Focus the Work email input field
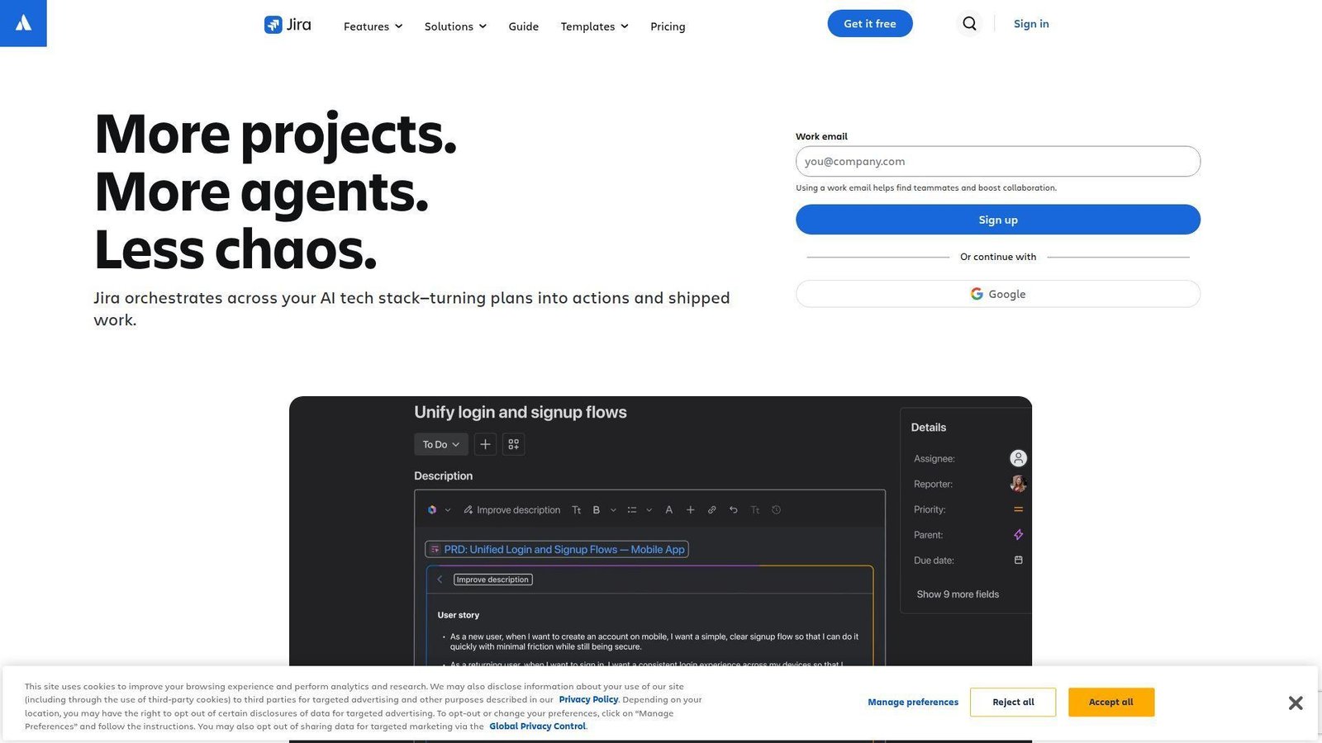Image resolution: width=1322 pixels, height=743 pixels. [998, 161]
